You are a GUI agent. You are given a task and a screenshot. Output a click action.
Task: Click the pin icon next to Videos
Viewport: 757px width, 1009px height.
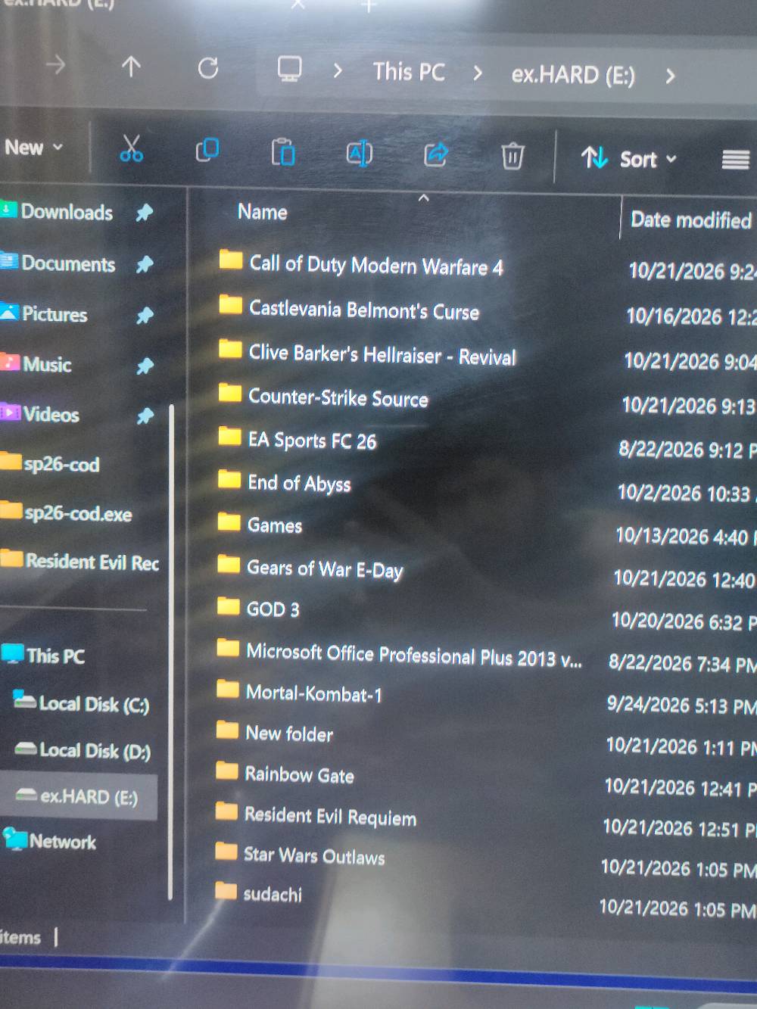click(x=145, y=416)
